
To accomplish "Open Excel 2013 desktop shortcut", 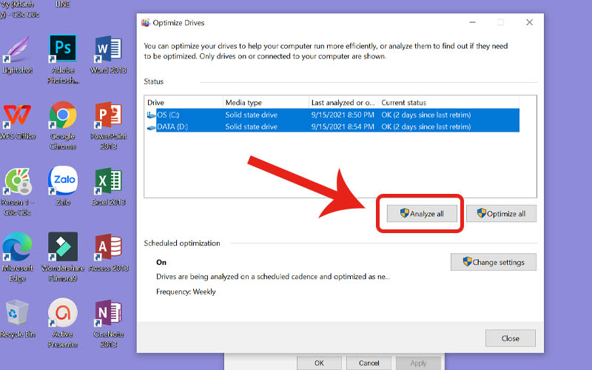I will coord(108,181).
